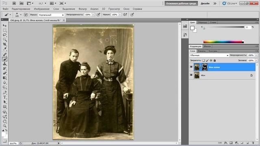This screenshot has width=260, height=146.
Task: Click foreground color swatch in Color panel
Action: (x=192, y=28)
